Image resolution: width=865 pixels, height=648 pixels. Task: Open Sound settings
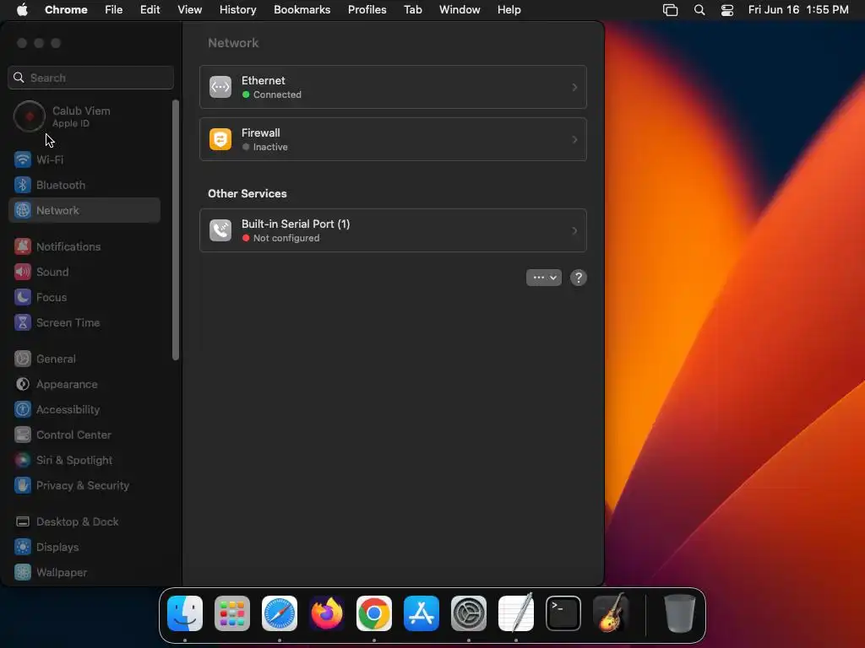tap(84, 273)
